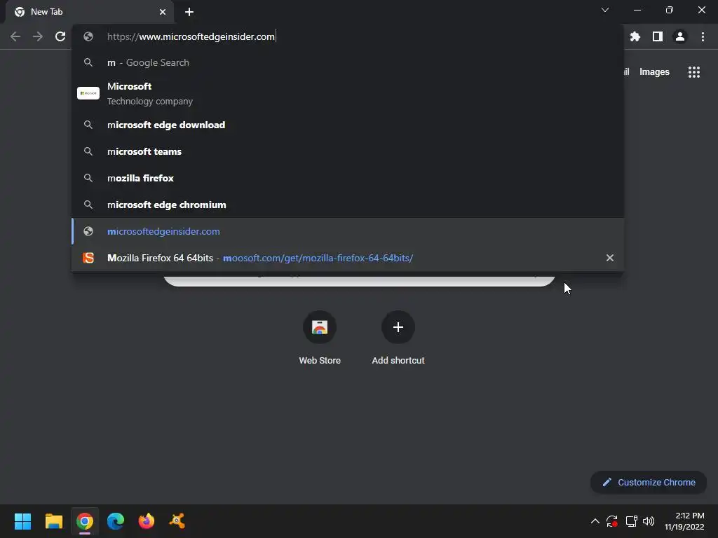Image resolution: width=718 pixels, height=538 pixels.
Task: Open the Web Store shortcut
Action: click(320, 338)
